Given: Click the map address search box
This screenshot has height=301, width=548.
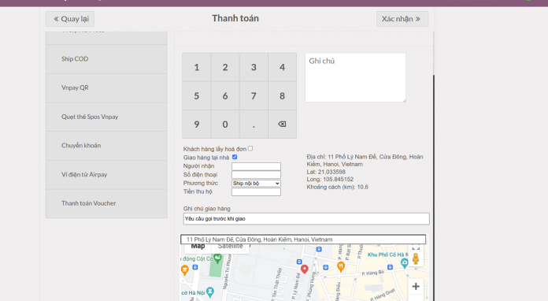Looking at the screenshot, I should 303,240.
